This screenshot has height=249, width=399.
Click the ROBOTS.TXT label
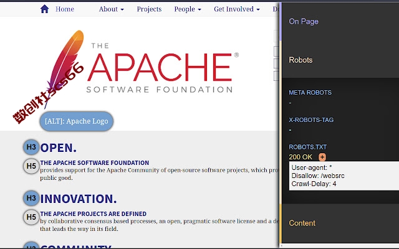(x=307, y=147)
